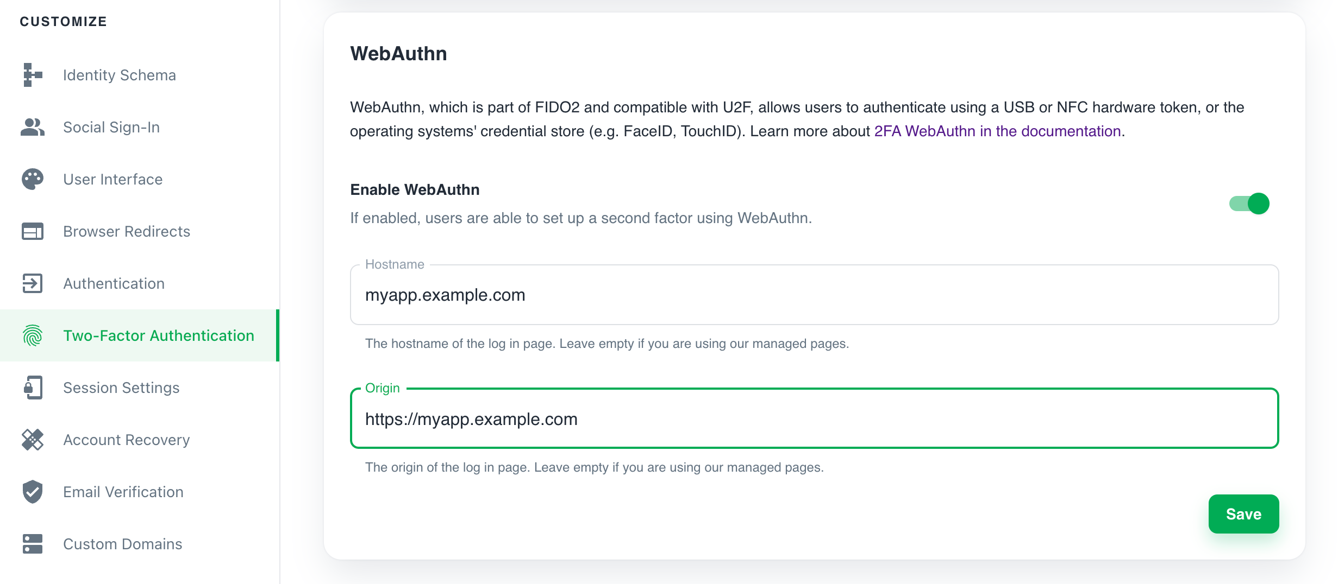Click the Identity Schema tree icon
Viewport: 1338px width, 584px height.
[33, 75]
